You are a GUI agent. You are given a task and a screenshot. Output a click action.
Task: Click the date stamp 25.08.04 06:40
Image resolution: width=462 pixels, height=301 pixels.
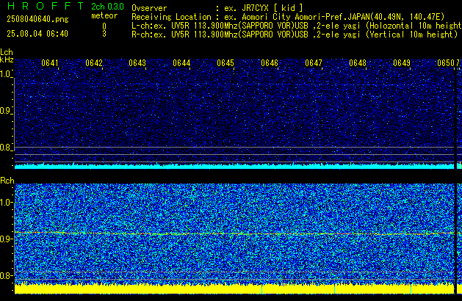click(37, 34)
